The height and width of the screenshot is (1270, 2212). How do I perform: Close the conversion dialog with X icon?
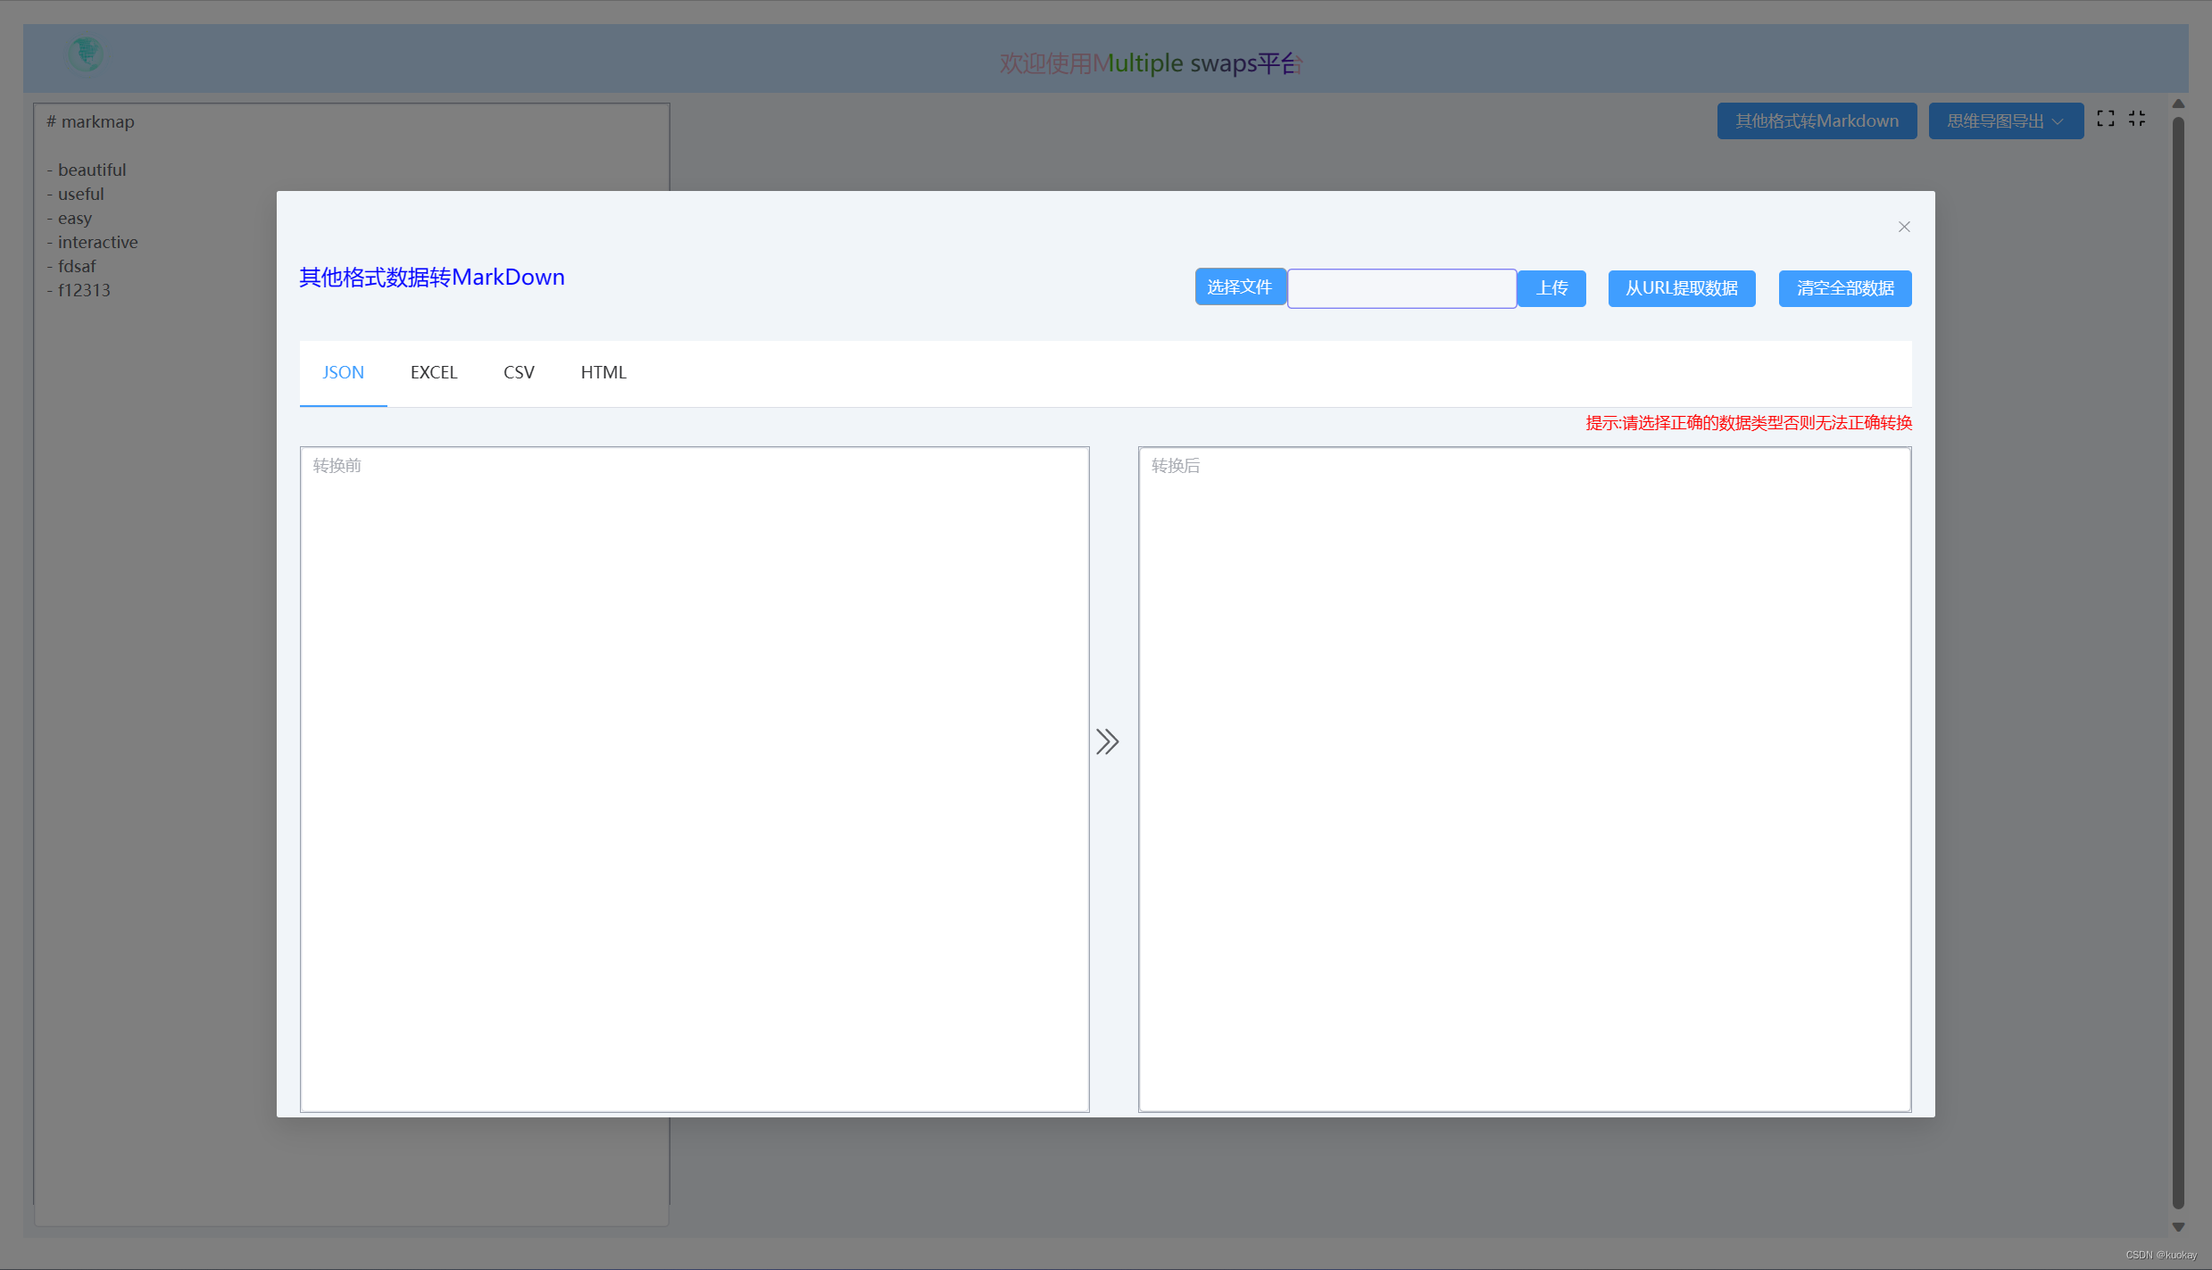(x=1903, y=227)
